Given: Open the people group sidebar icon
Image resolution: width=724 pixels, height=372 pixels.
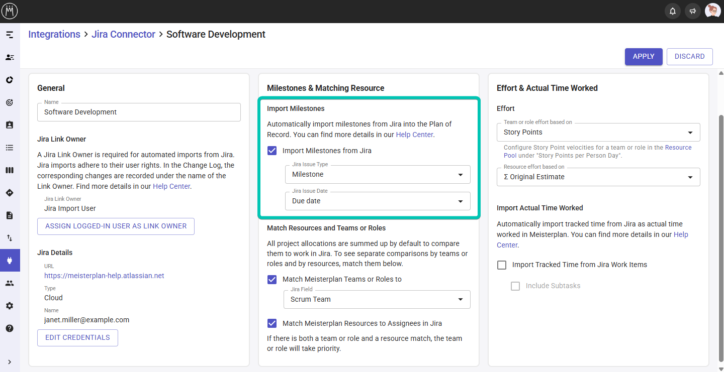Looking at the screenshot, I should click(10, 283).
